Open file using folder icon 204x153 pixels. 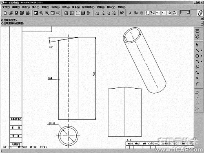[11, 13]
